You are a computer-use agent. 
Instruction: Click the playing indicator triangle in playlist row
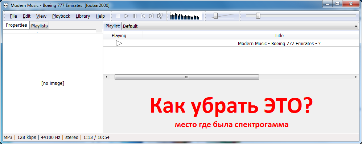[x=119, y=43]
